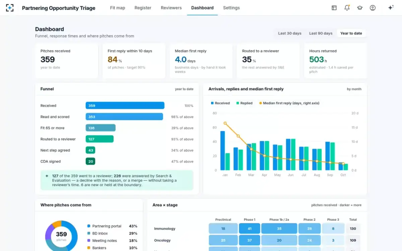Click the Oncology row label
This screenshot has height=251, width=402.
click(162, 240)
